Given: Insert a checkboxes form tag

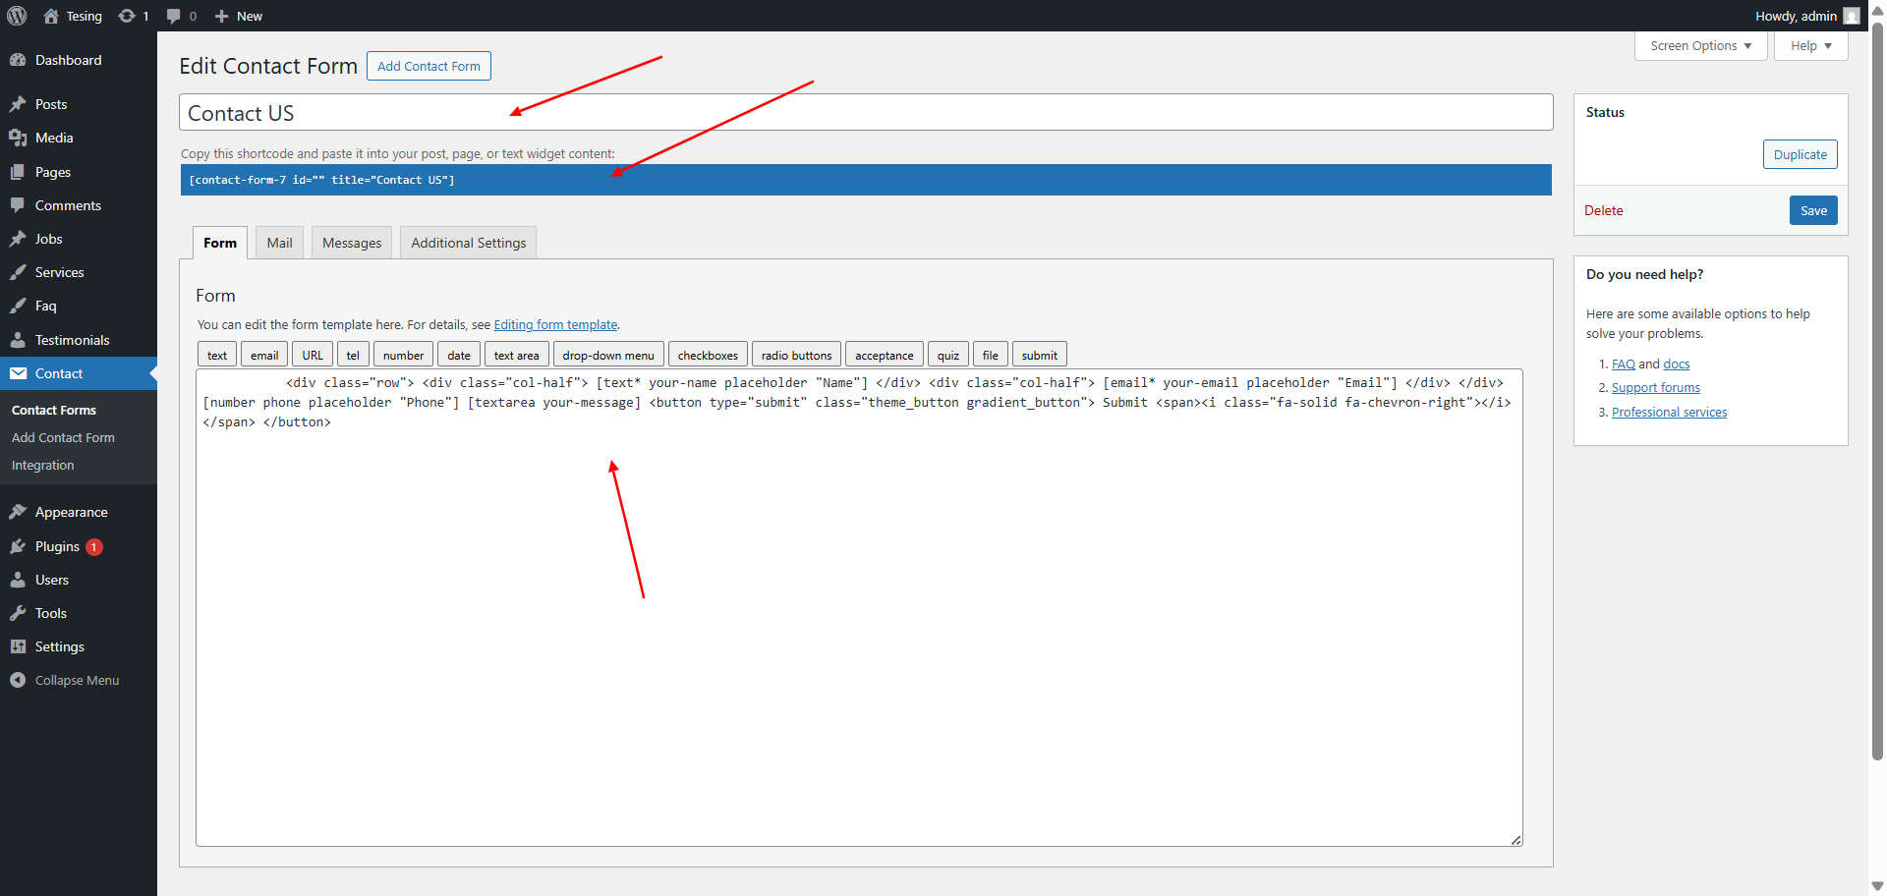Looking at the screenshot, I should [707, 355].
